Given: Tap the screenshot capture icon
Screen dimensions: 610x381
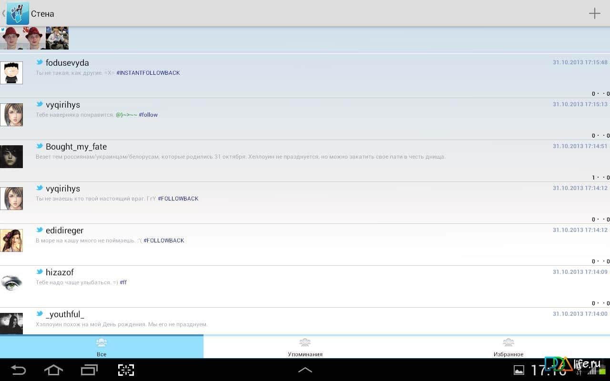Looking at the screenshot, I should tap(126, 370).
